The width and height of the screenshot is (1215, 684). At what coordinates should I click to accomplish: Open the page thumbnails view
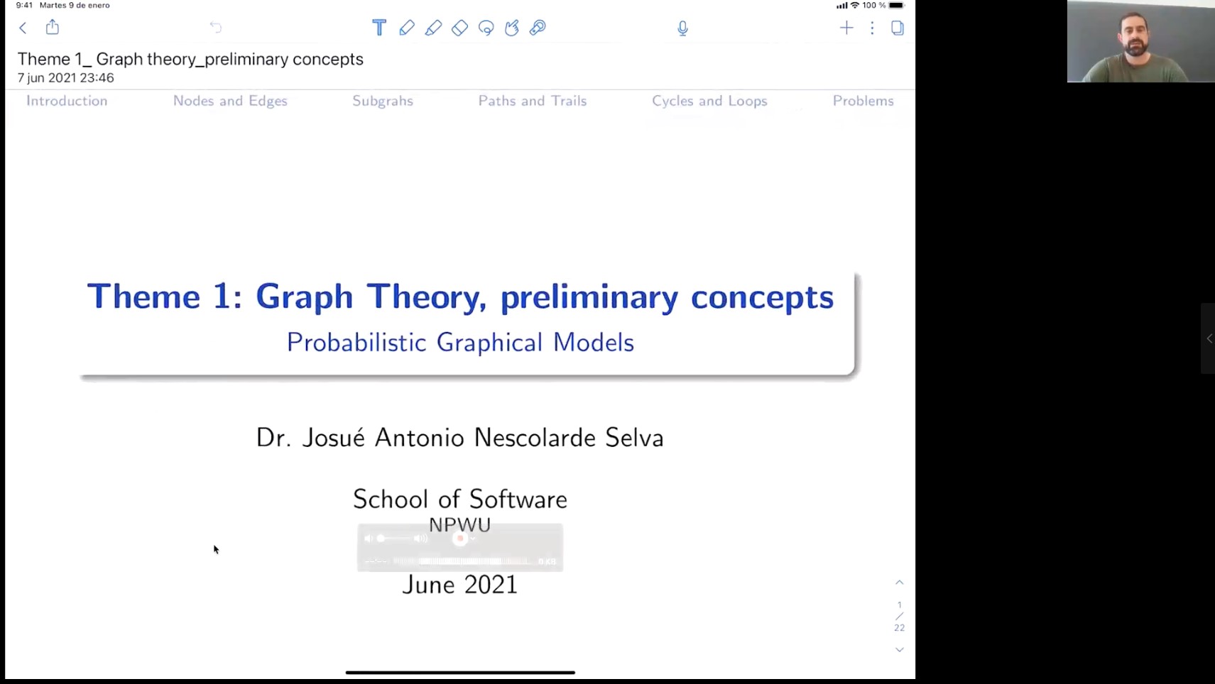tap(898, 28)
